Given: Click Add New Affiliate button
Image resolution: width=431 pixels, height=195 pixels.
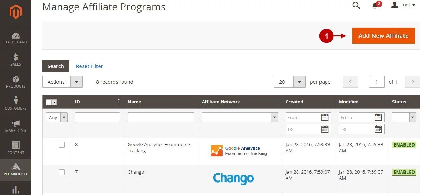Looking at the screenshot, I should point(383,36).
